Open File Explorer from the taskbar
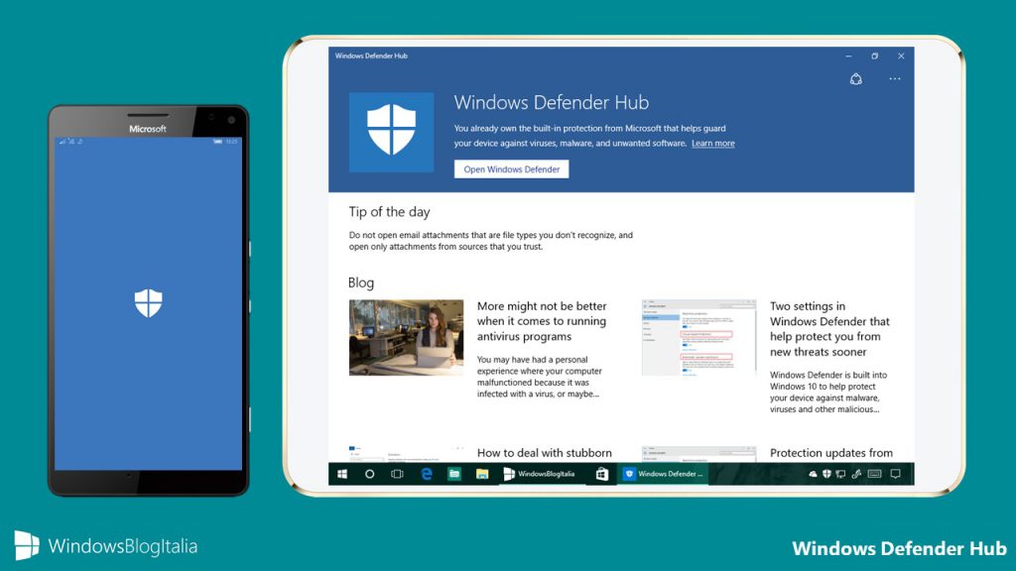 point(480,475)
